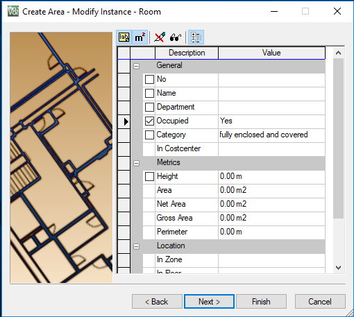This screenshot has width=354, height=317.
Task: Select the Net Area label
Action: pyautogui.click(x=171, y=204)
